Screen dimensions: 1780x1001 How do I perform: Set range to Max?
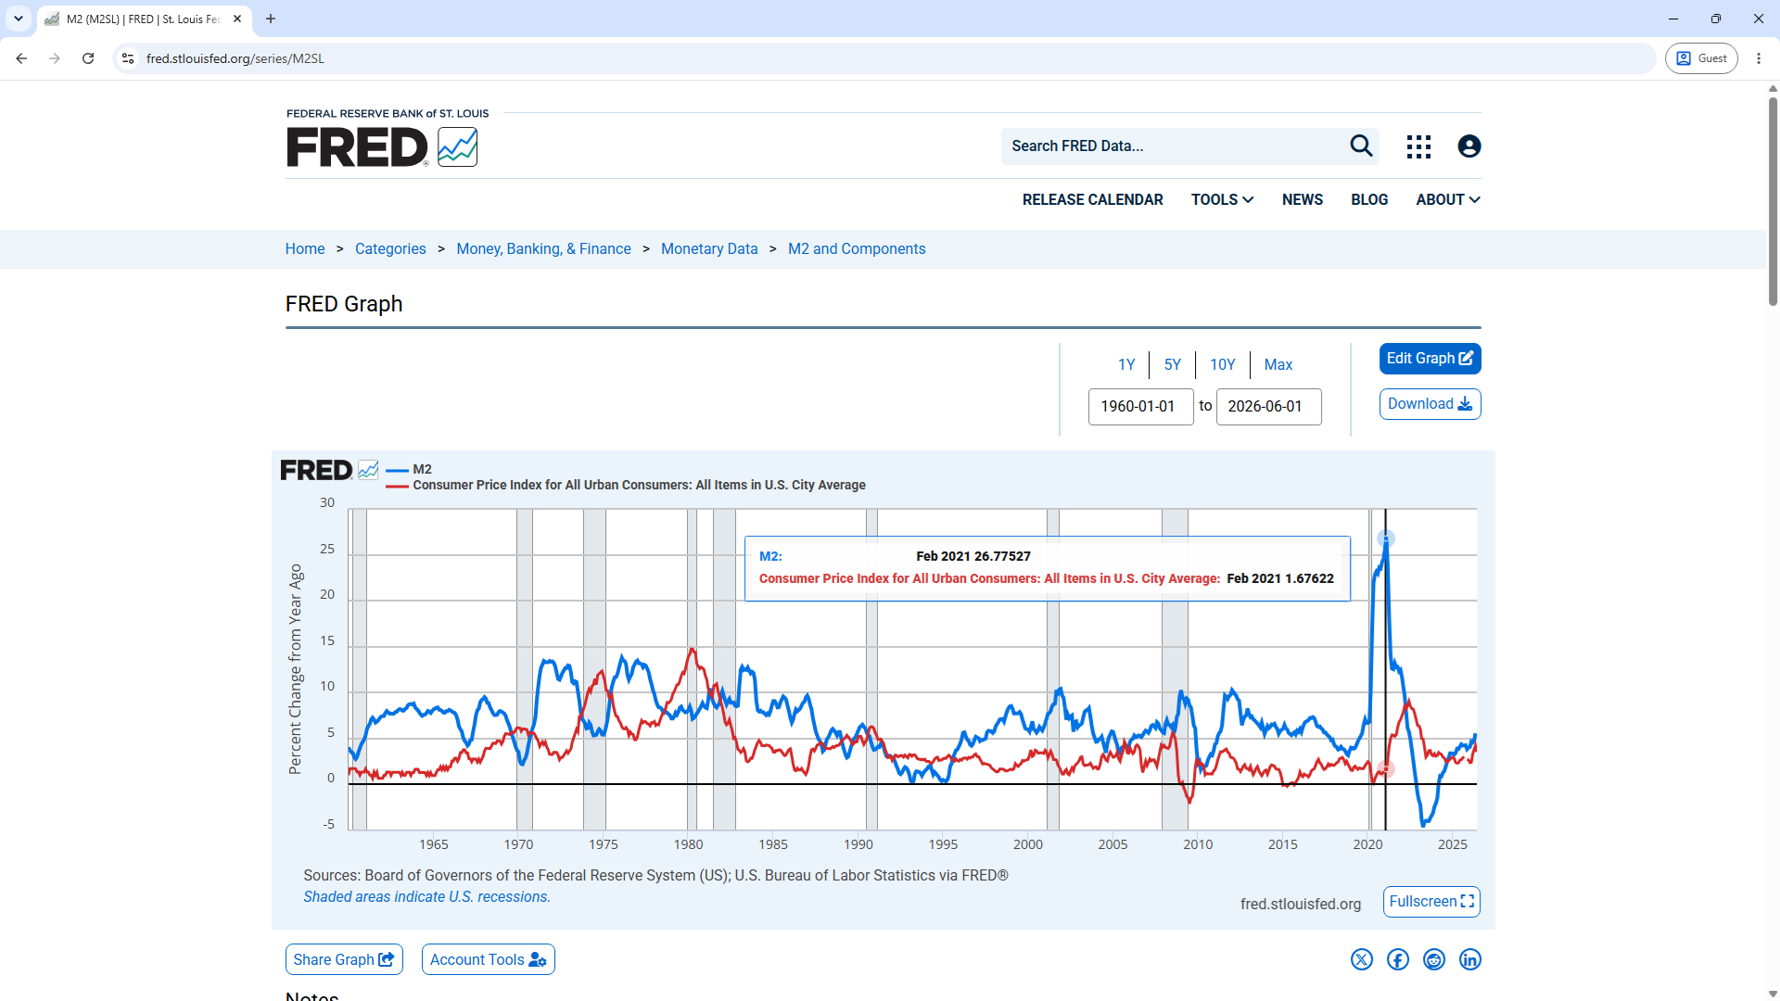pos(1278,364)
